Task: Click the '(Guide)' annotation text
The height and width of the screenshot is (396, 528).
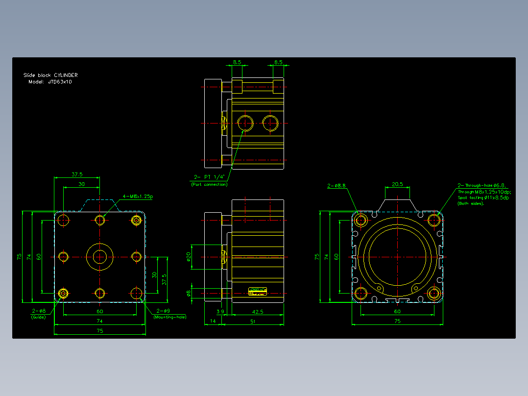Action: [38, 317]
